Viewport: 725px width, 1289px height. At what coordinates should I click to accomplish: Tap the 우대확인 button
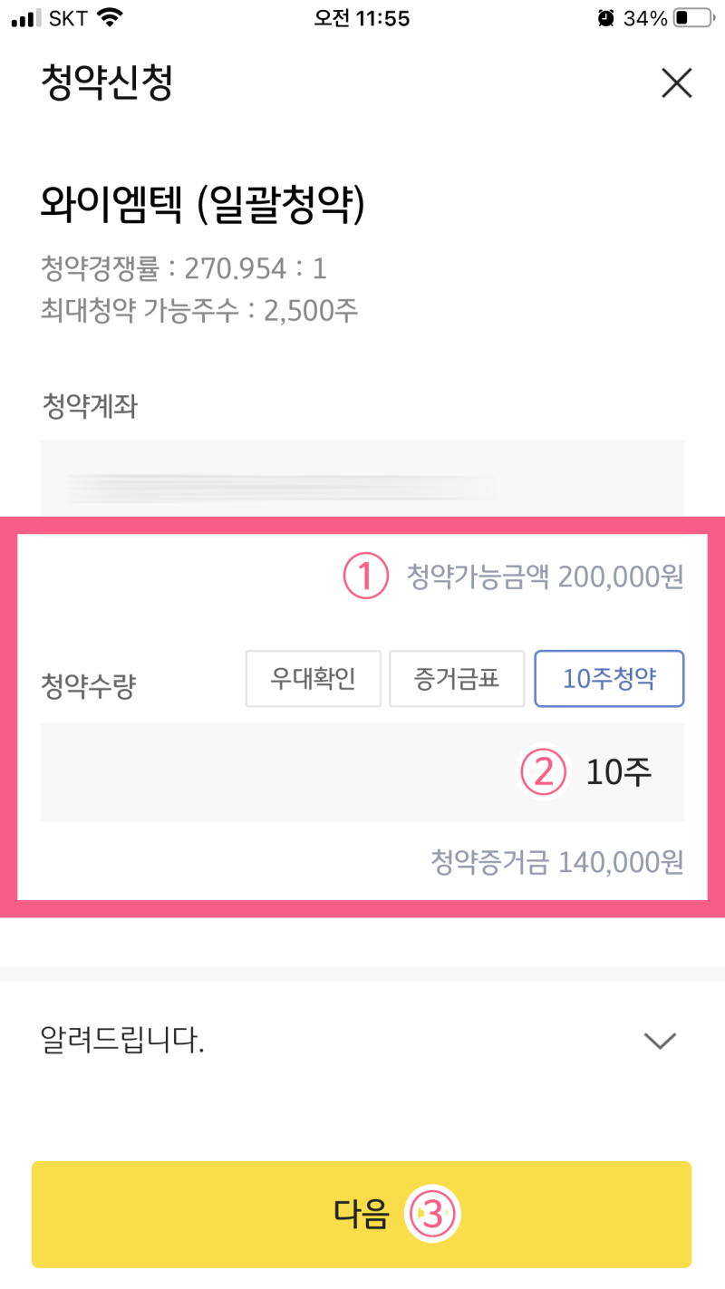(x=313, y=679)
